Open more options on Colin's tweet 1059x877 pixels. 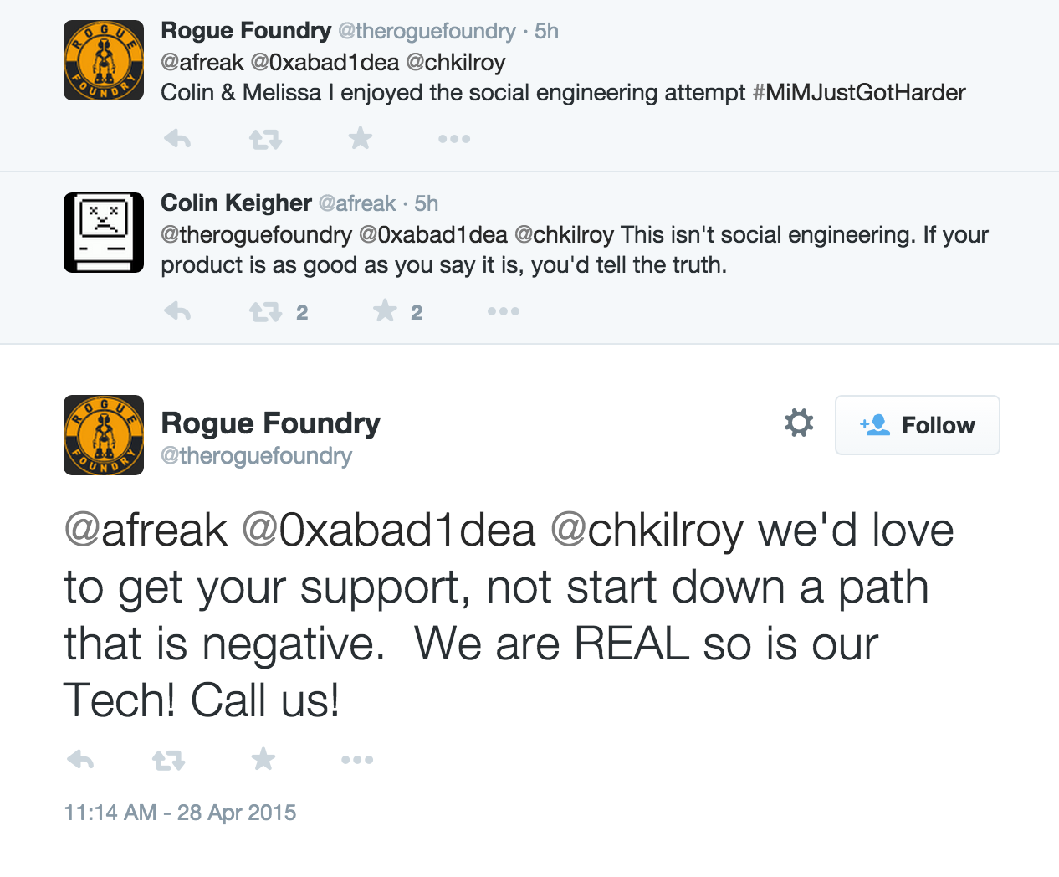tap(504, 311)
